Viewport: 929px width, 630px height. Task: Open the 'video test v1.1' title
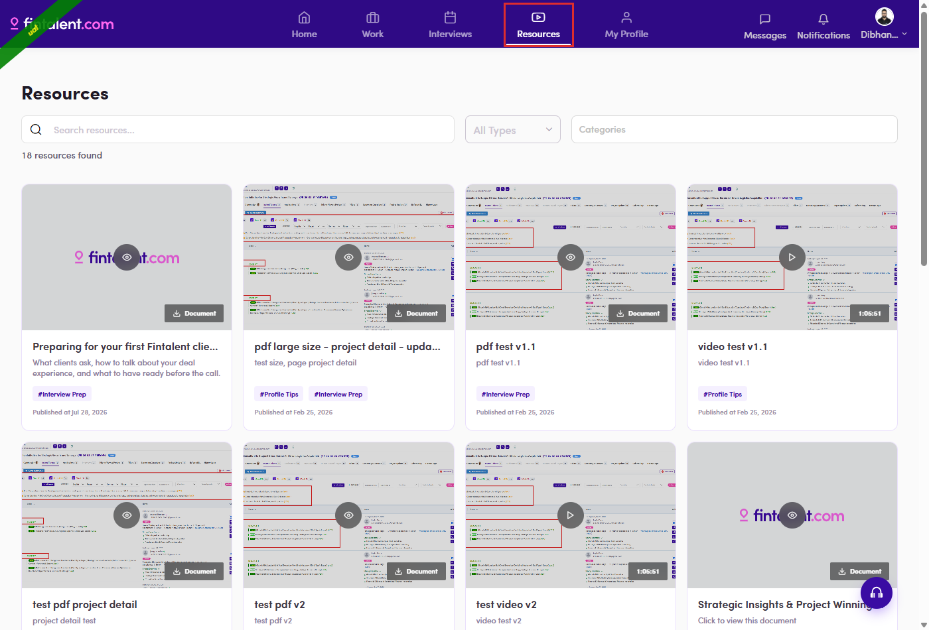tap(733, 347)
